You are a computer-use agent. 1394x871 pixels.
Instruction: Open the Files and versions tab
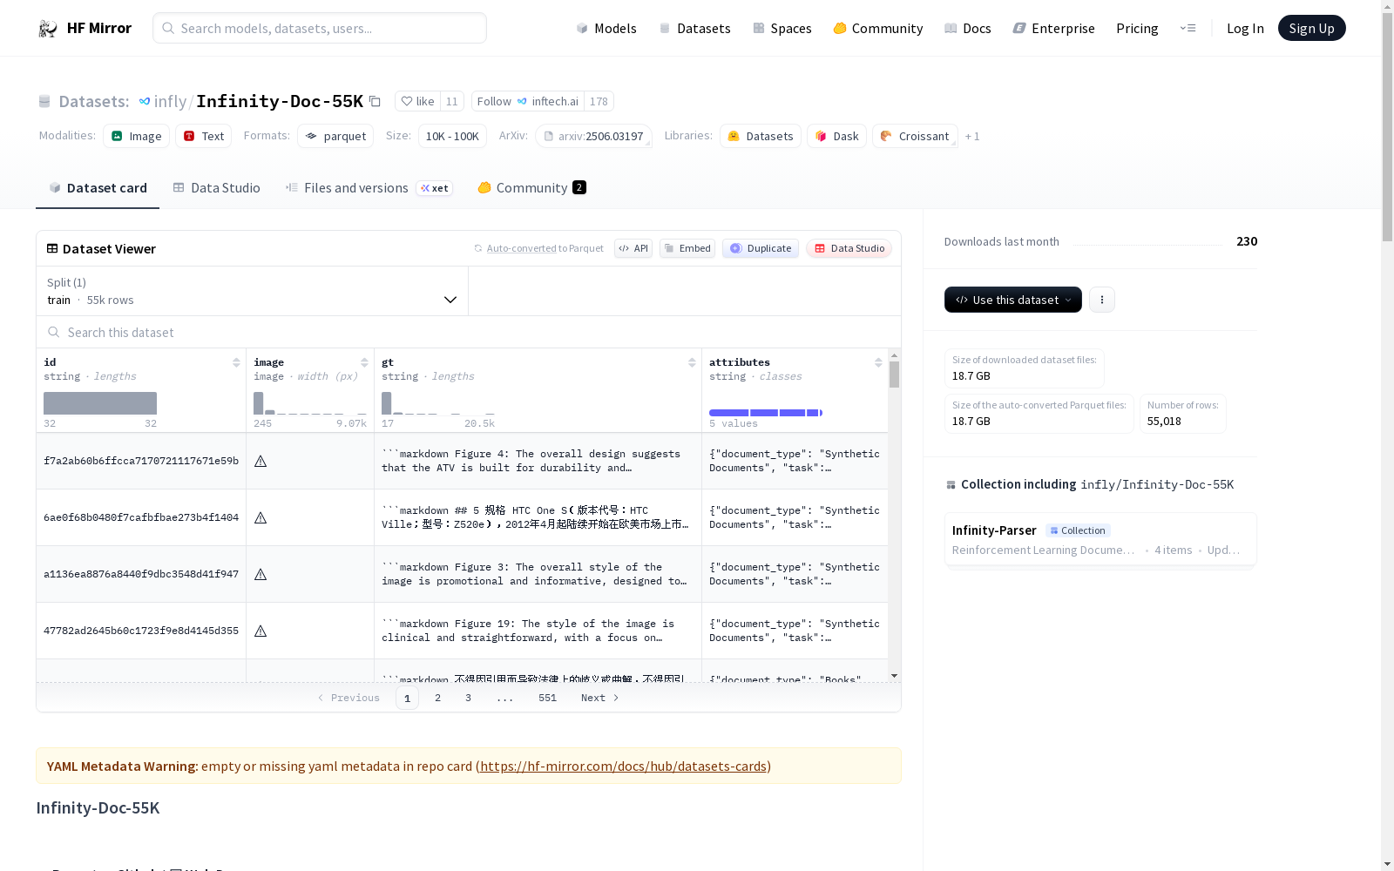coord(369,188)
